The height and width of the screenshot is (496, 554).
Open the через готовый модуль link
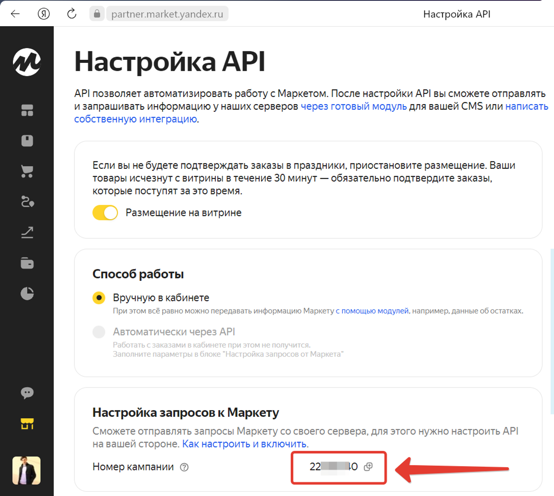click(x=354, y=106)
